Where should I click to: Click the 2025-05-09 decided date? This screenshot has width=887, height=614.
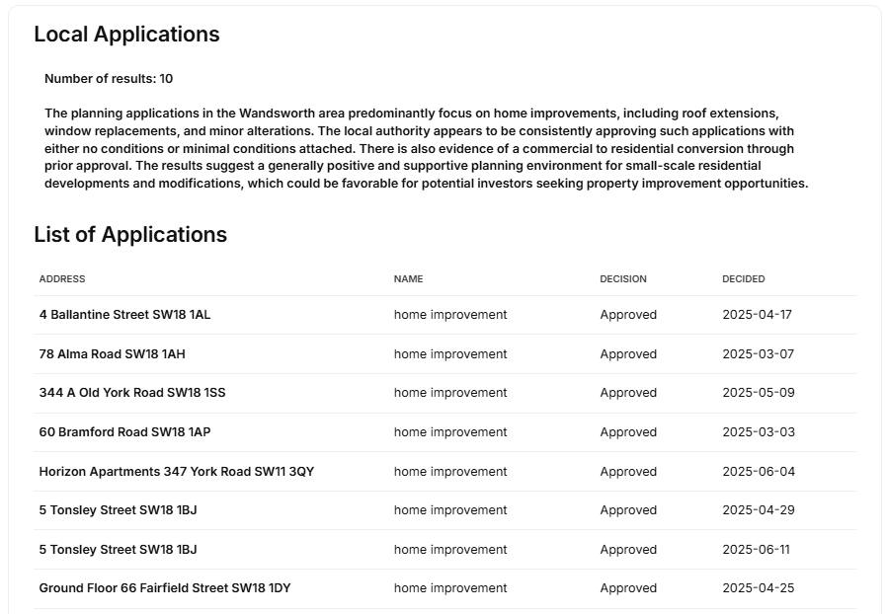tap(758, 392)
